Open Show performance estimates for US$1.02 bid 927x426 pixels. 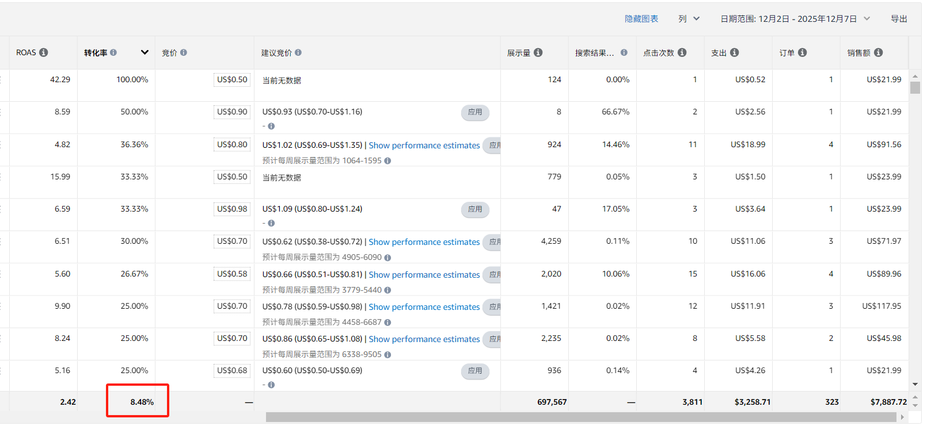[x=424, y=145]
